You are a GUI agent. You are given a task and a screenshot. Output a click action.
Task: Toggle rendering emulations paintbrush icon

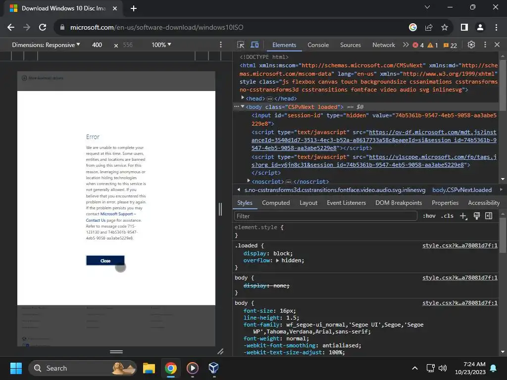(477, 216)
